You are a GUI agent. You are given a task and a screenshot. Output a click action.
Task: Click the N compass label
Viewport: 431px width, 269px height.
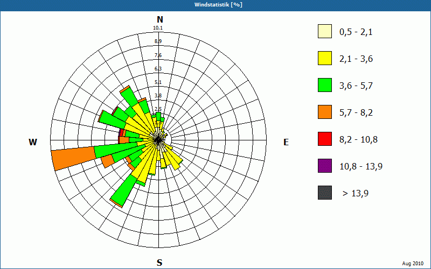point(160,19)
